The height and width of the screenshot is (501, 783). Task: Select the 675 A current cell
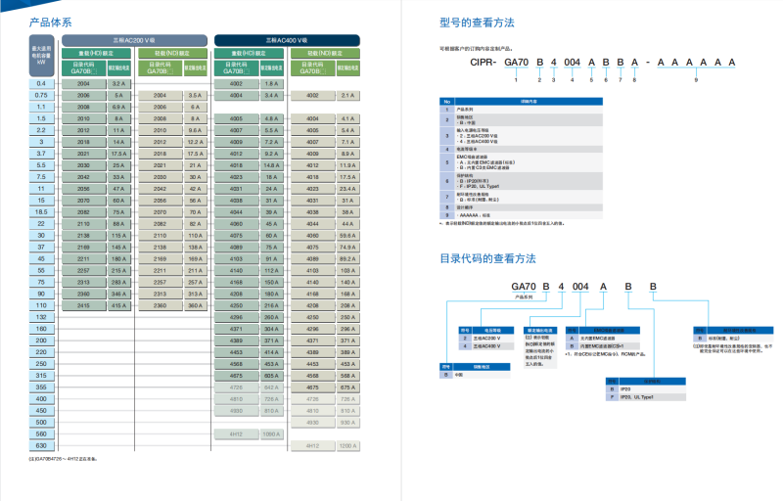click(348, 387)
